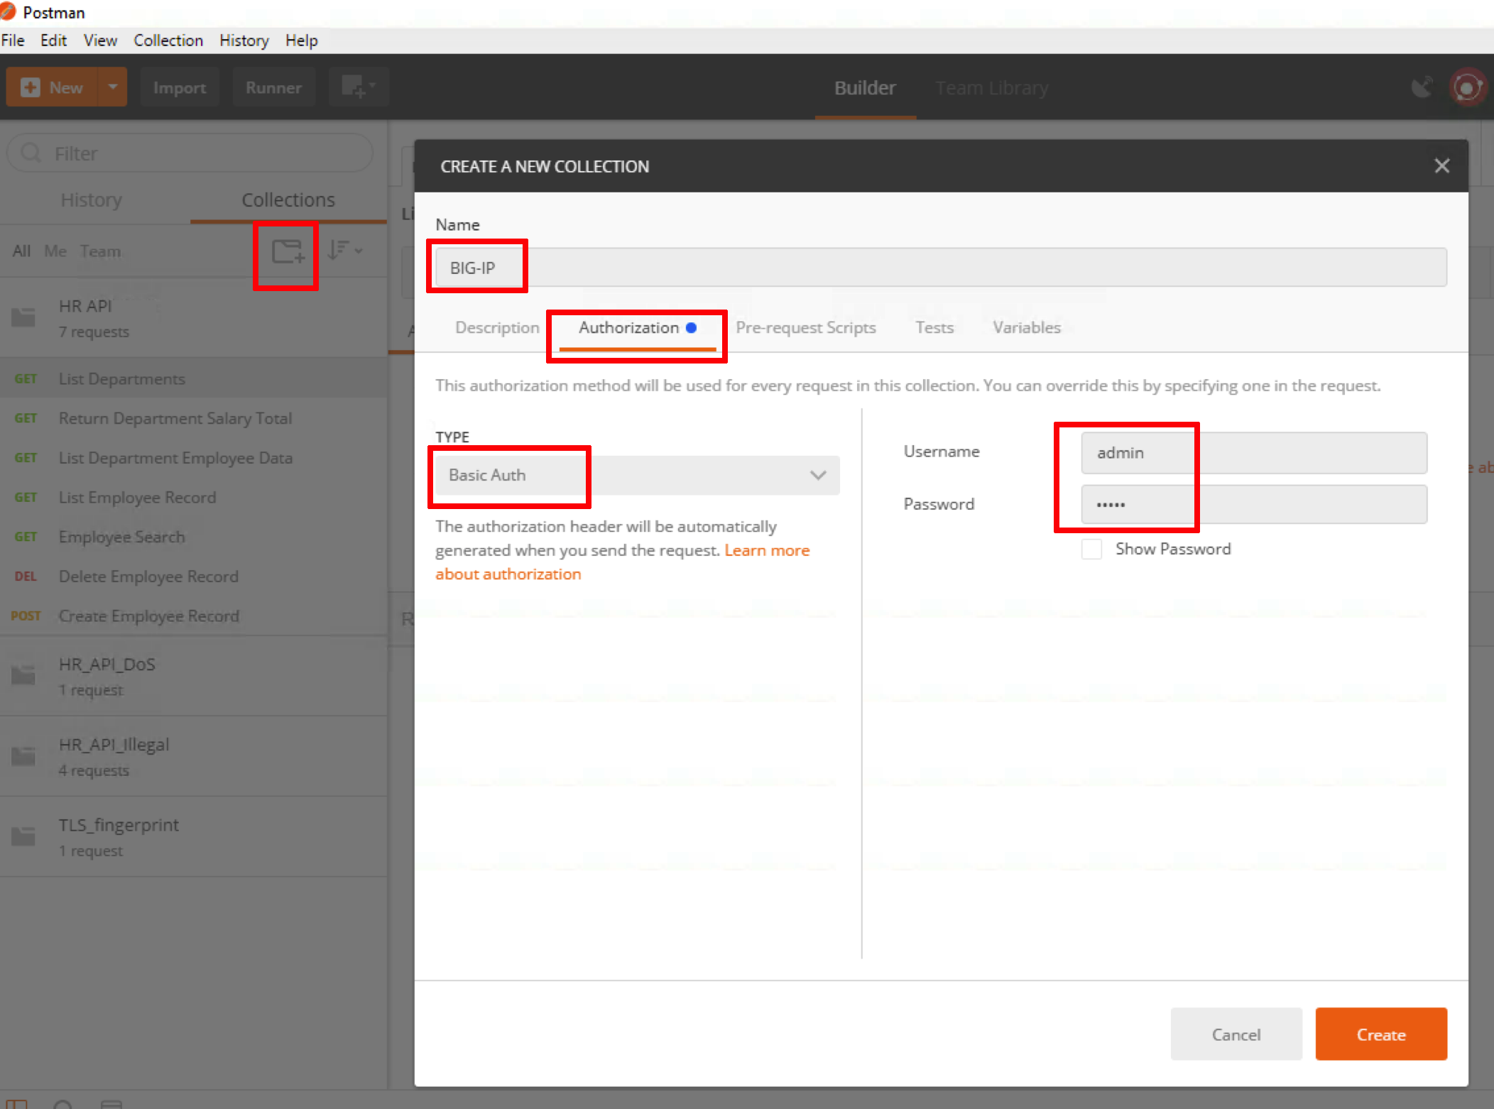The image size is (1494, 1109).
Task: Click the HR_API_DoS collection name
Action: [107, 664]
